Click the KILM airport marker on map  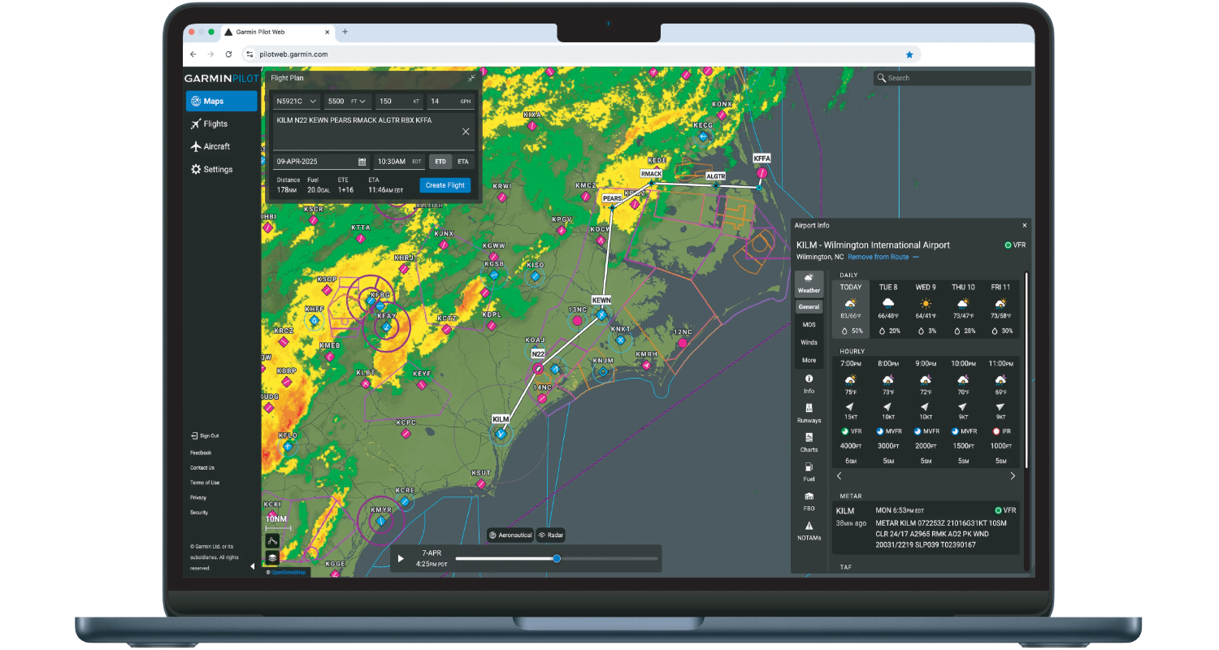click(501, 434)
